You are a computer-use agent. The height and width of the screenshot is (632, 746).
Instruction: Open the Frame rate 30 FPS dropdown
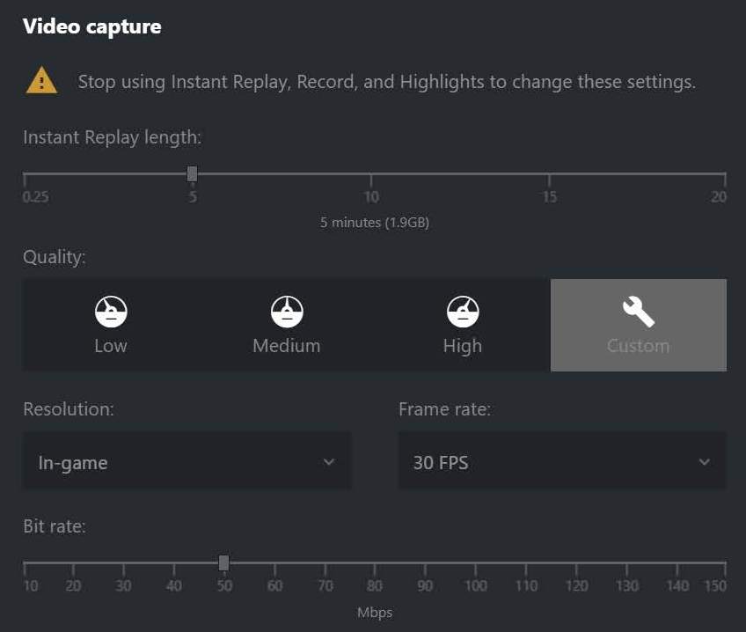[562, 461]
